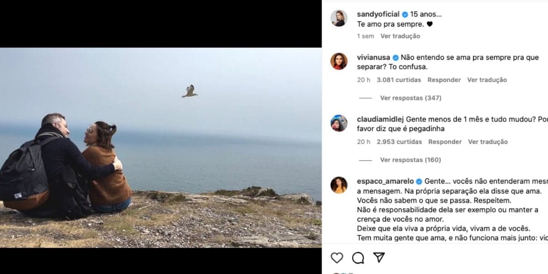The height and width of the screenshot is (274, 548).
Task: Translate claudiamidlej's comment
Action: [488, 142]
